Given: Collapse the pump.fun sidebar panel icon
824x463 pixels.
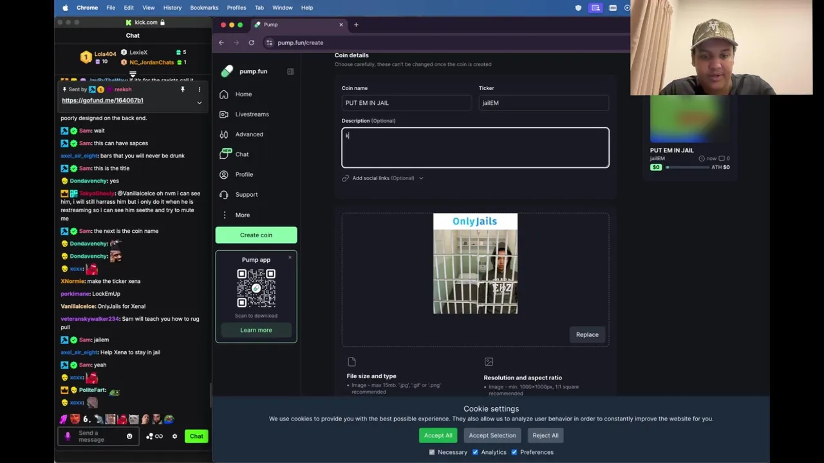Looking at the screenshot, I should coord(290,71).
